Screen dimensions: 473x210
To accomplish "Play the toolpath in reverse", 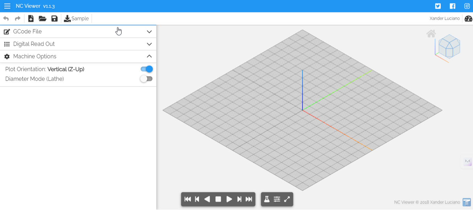I will coord(207,199).
